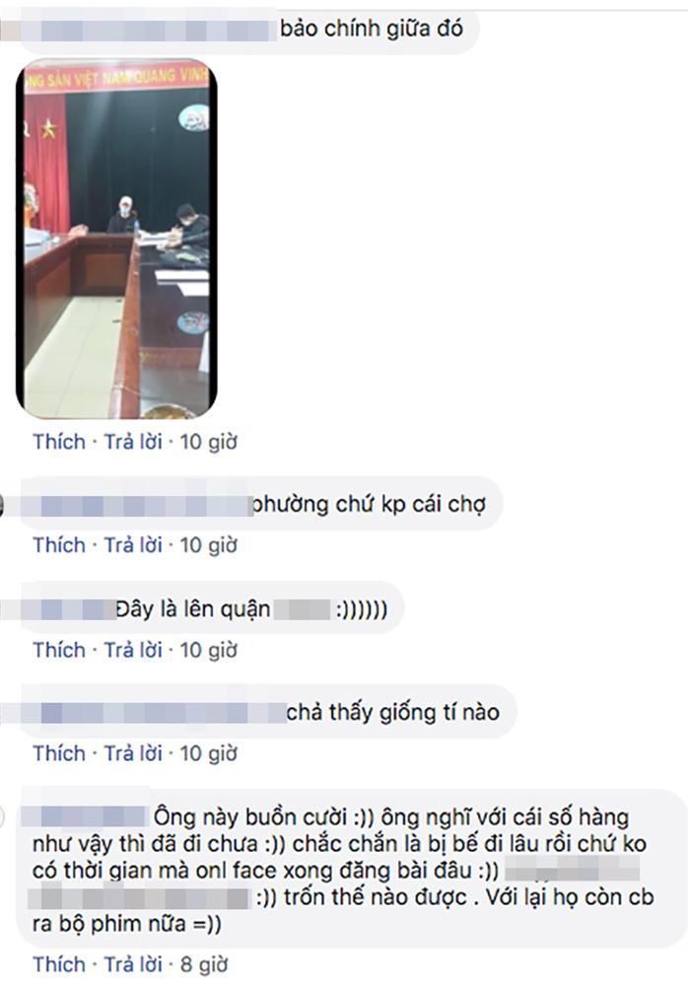
Task: Like the 'Đây là lên quận' comment
Action: pos(59,650)
